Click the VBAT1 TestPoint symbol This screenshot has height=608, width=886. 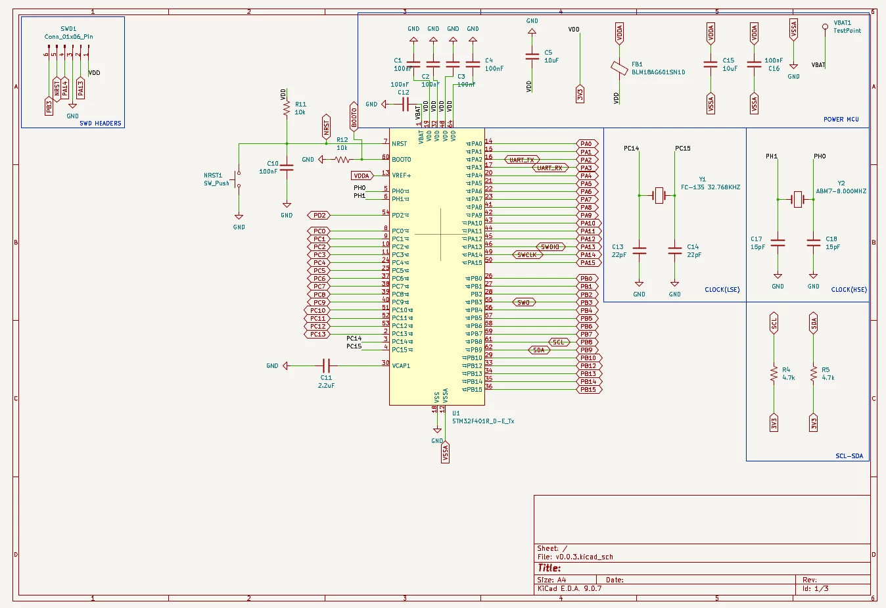tap(826, 27)
